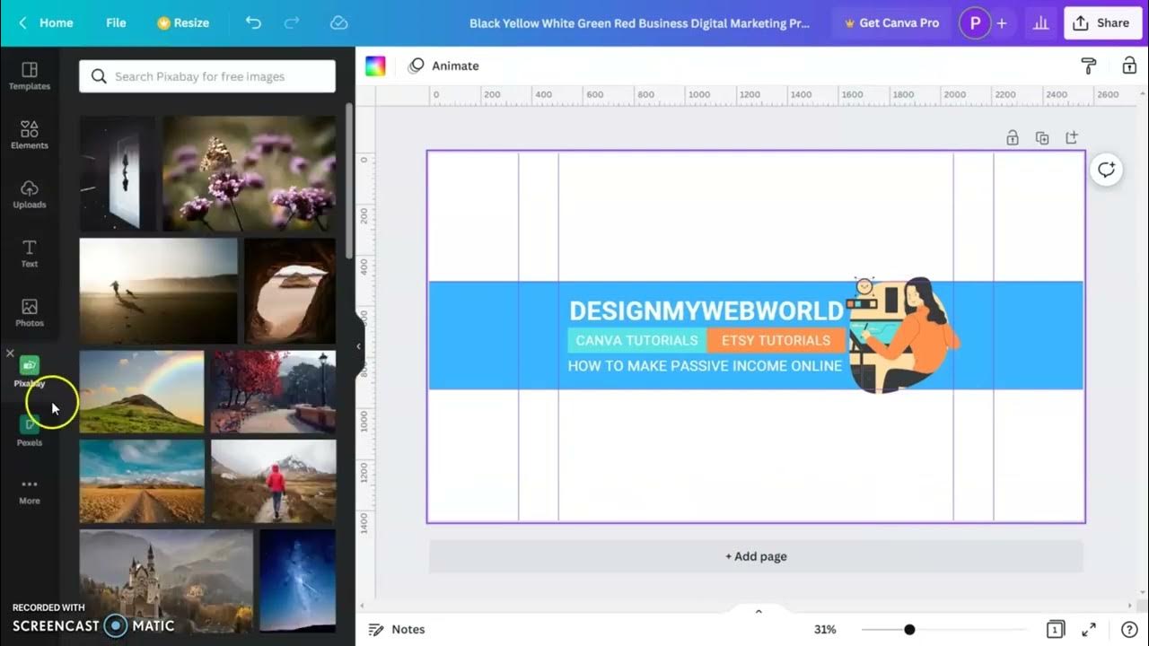The image size is (1149, 646).
Task: Duplicate the page icon above canvas
Action: point(1042,137)
